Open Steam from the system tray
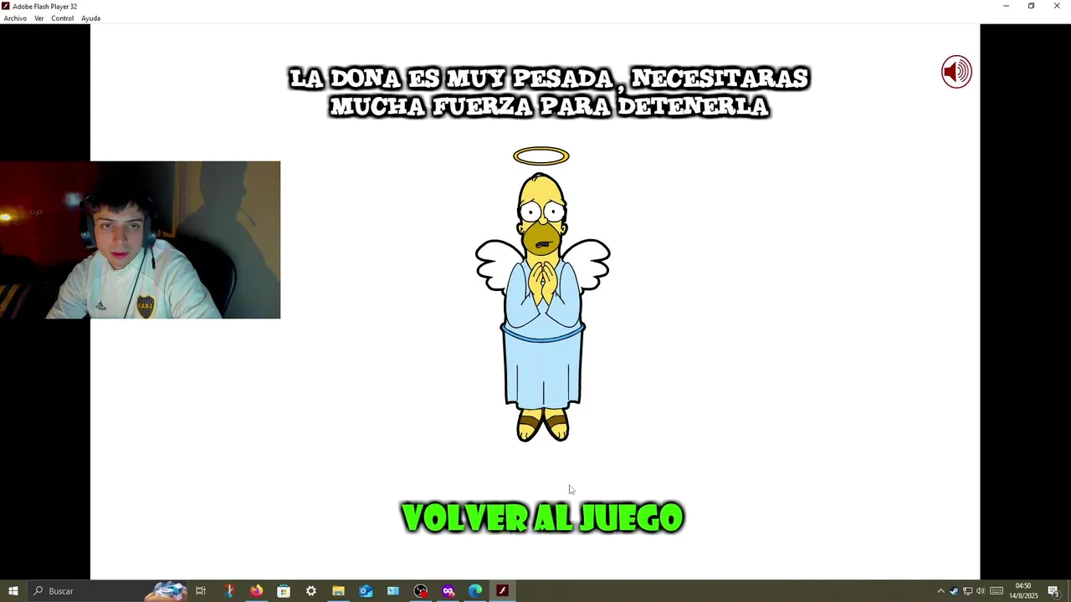The image size is (1071, 602). (x=954, y=591)
